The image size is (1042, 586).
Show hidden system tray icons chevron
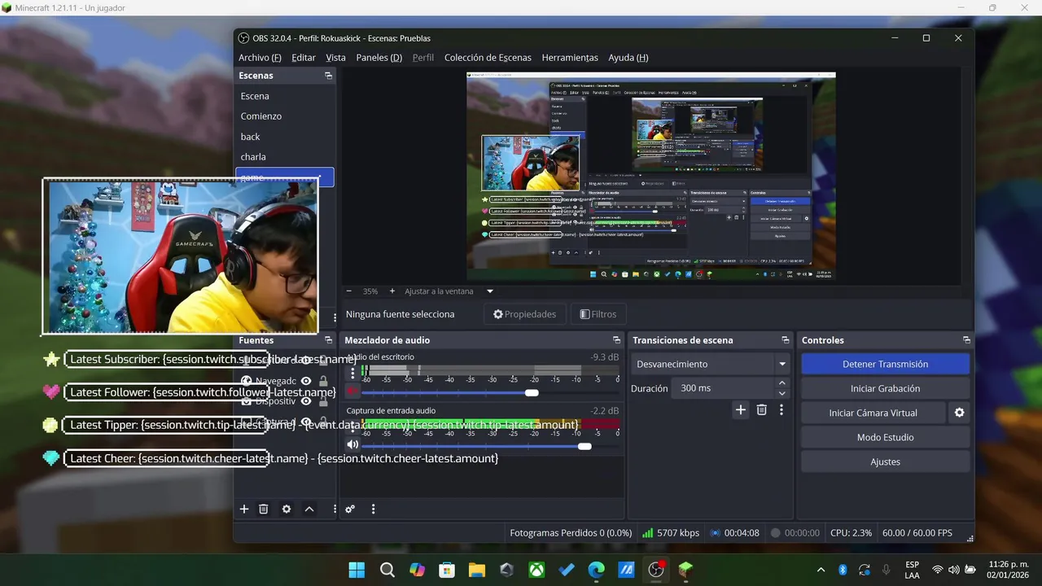pyautogui.click(x=821, y=570)
